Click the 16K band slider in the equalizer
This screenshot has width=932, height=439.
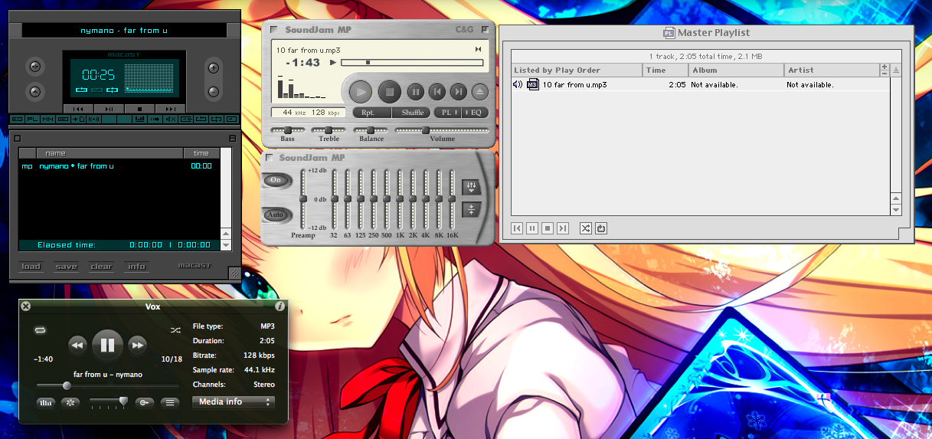tap(452, 199)
